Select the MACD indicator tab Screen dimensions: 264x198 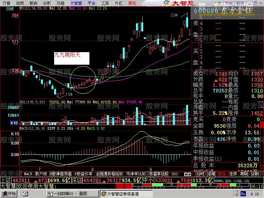point(28,174)
